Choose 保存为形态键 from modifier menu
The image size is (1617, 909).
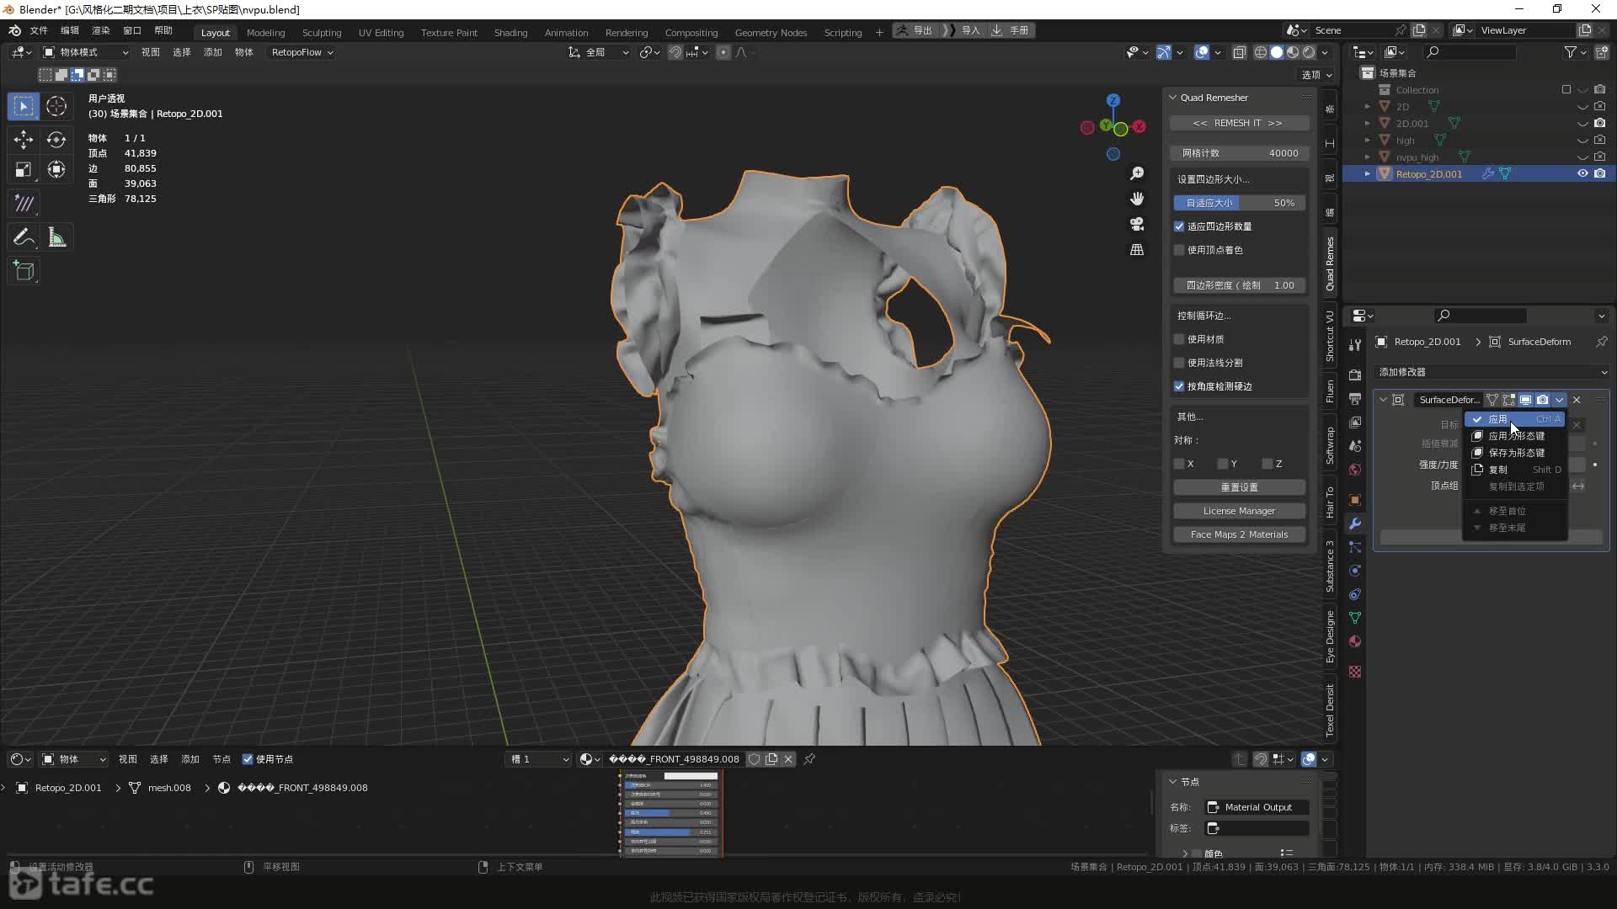pos(1515,453)
